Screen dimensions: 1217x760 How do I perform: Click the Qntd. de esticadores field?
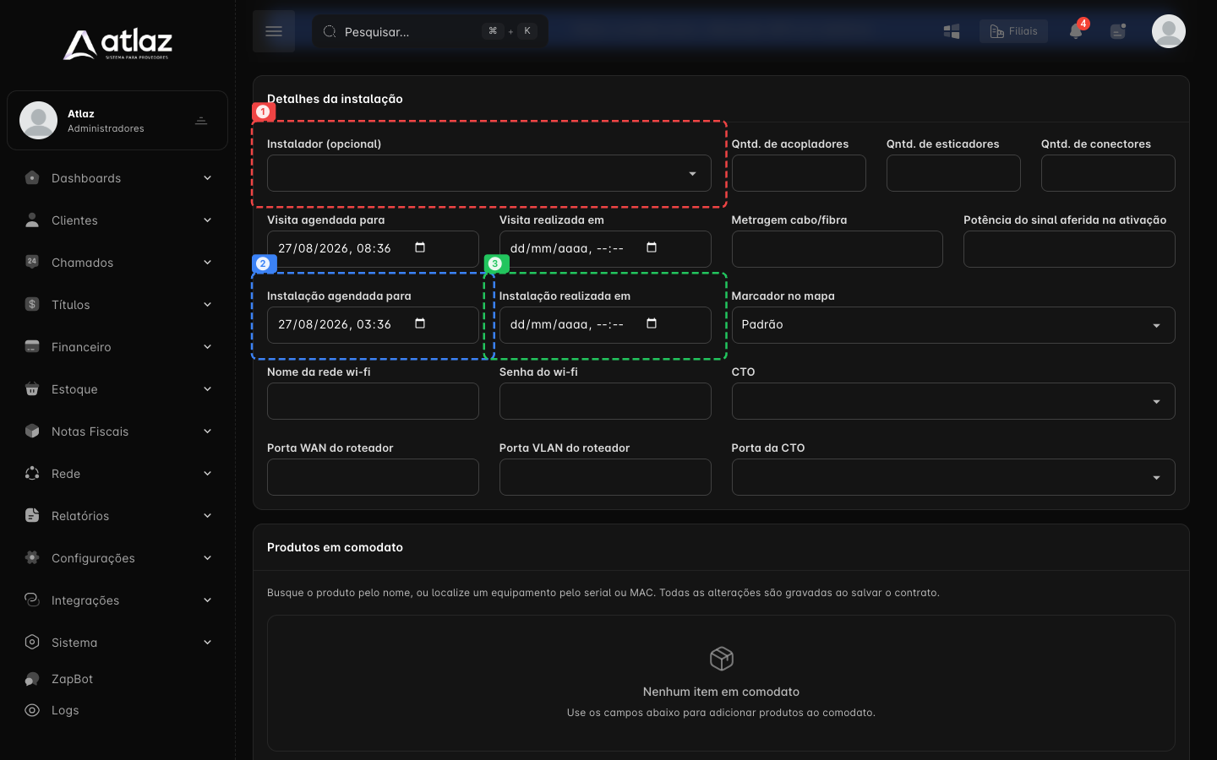[953, 173]
